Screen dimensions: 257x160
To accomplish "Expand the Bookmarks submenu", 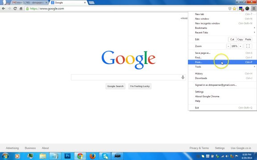I will [x=222, y=28].
